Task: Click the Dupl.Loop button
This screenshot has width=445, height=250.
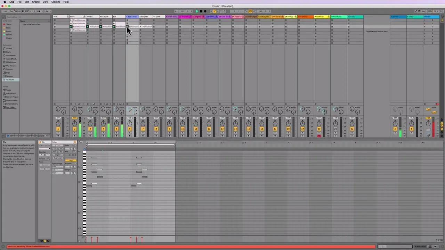Action: coord(58,158)
